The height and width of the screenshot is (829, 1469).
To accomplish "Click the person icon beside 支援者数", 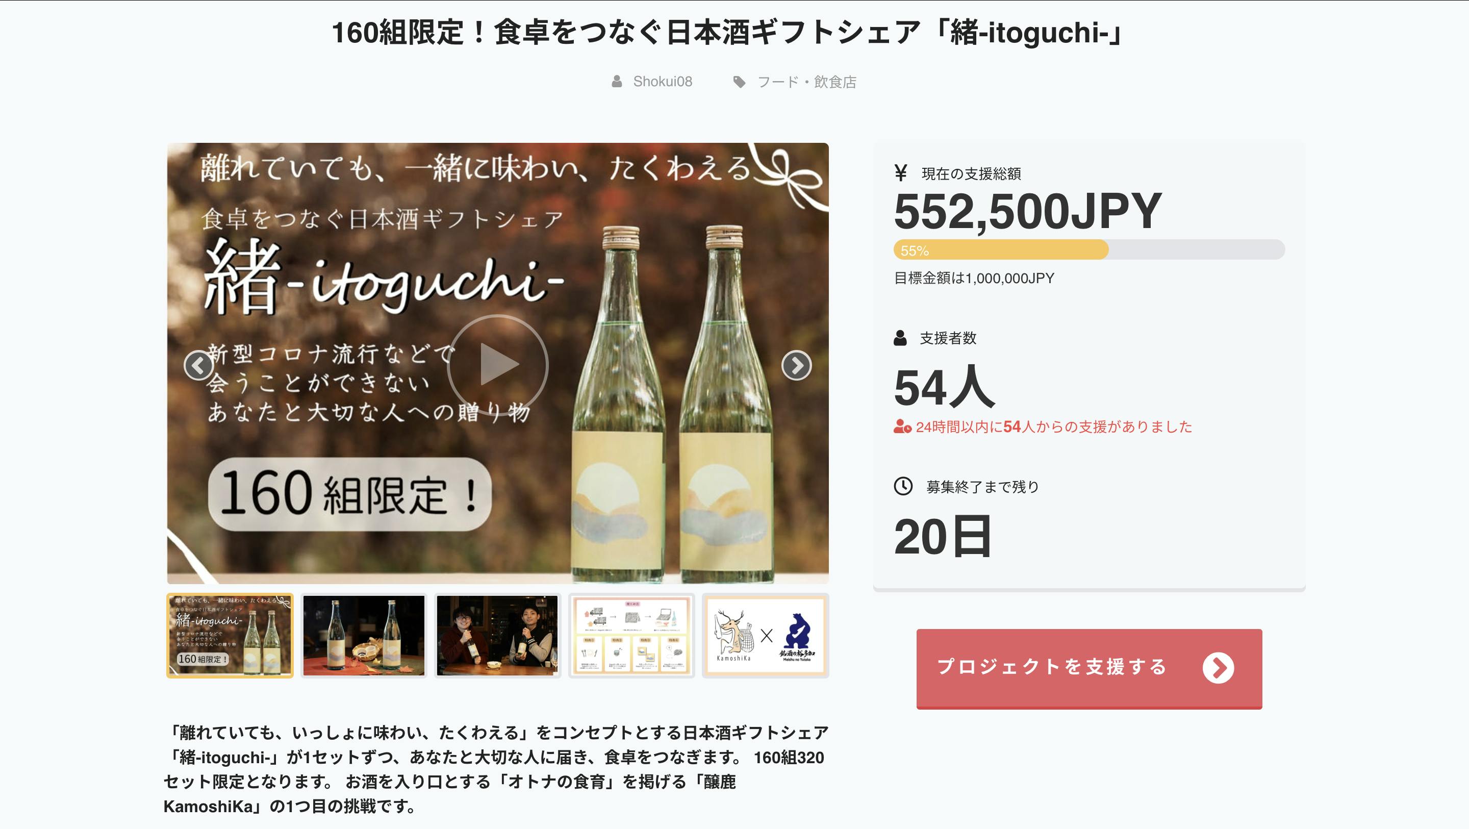I will pyautogui.click(x=900, y=338).
